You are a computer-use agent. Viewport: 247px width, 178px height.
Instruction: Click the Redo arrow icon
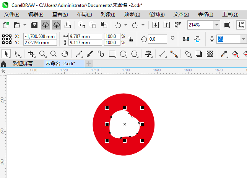(135, 25)
